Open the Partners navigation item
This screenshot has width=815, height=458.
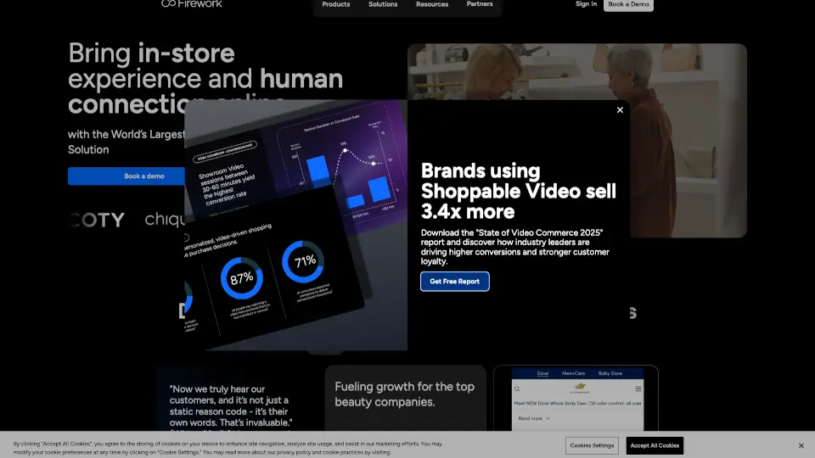(480, 4)
